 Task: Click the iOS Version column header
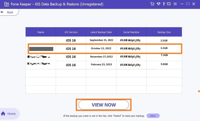pyautogui.click(x=71, y=32)
